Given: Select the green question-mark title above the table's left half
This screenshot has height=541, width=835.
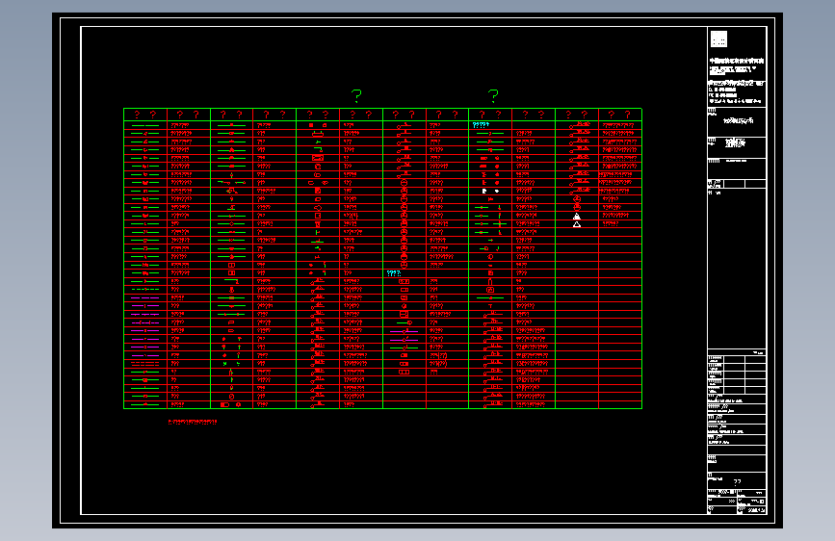Looking at the screenshot, I should point(356,96).
